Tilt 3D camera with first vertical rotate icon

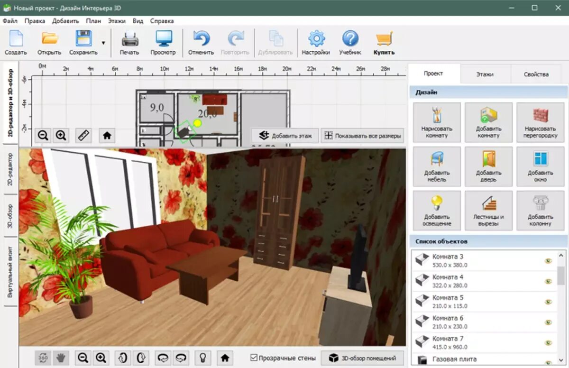123,358
